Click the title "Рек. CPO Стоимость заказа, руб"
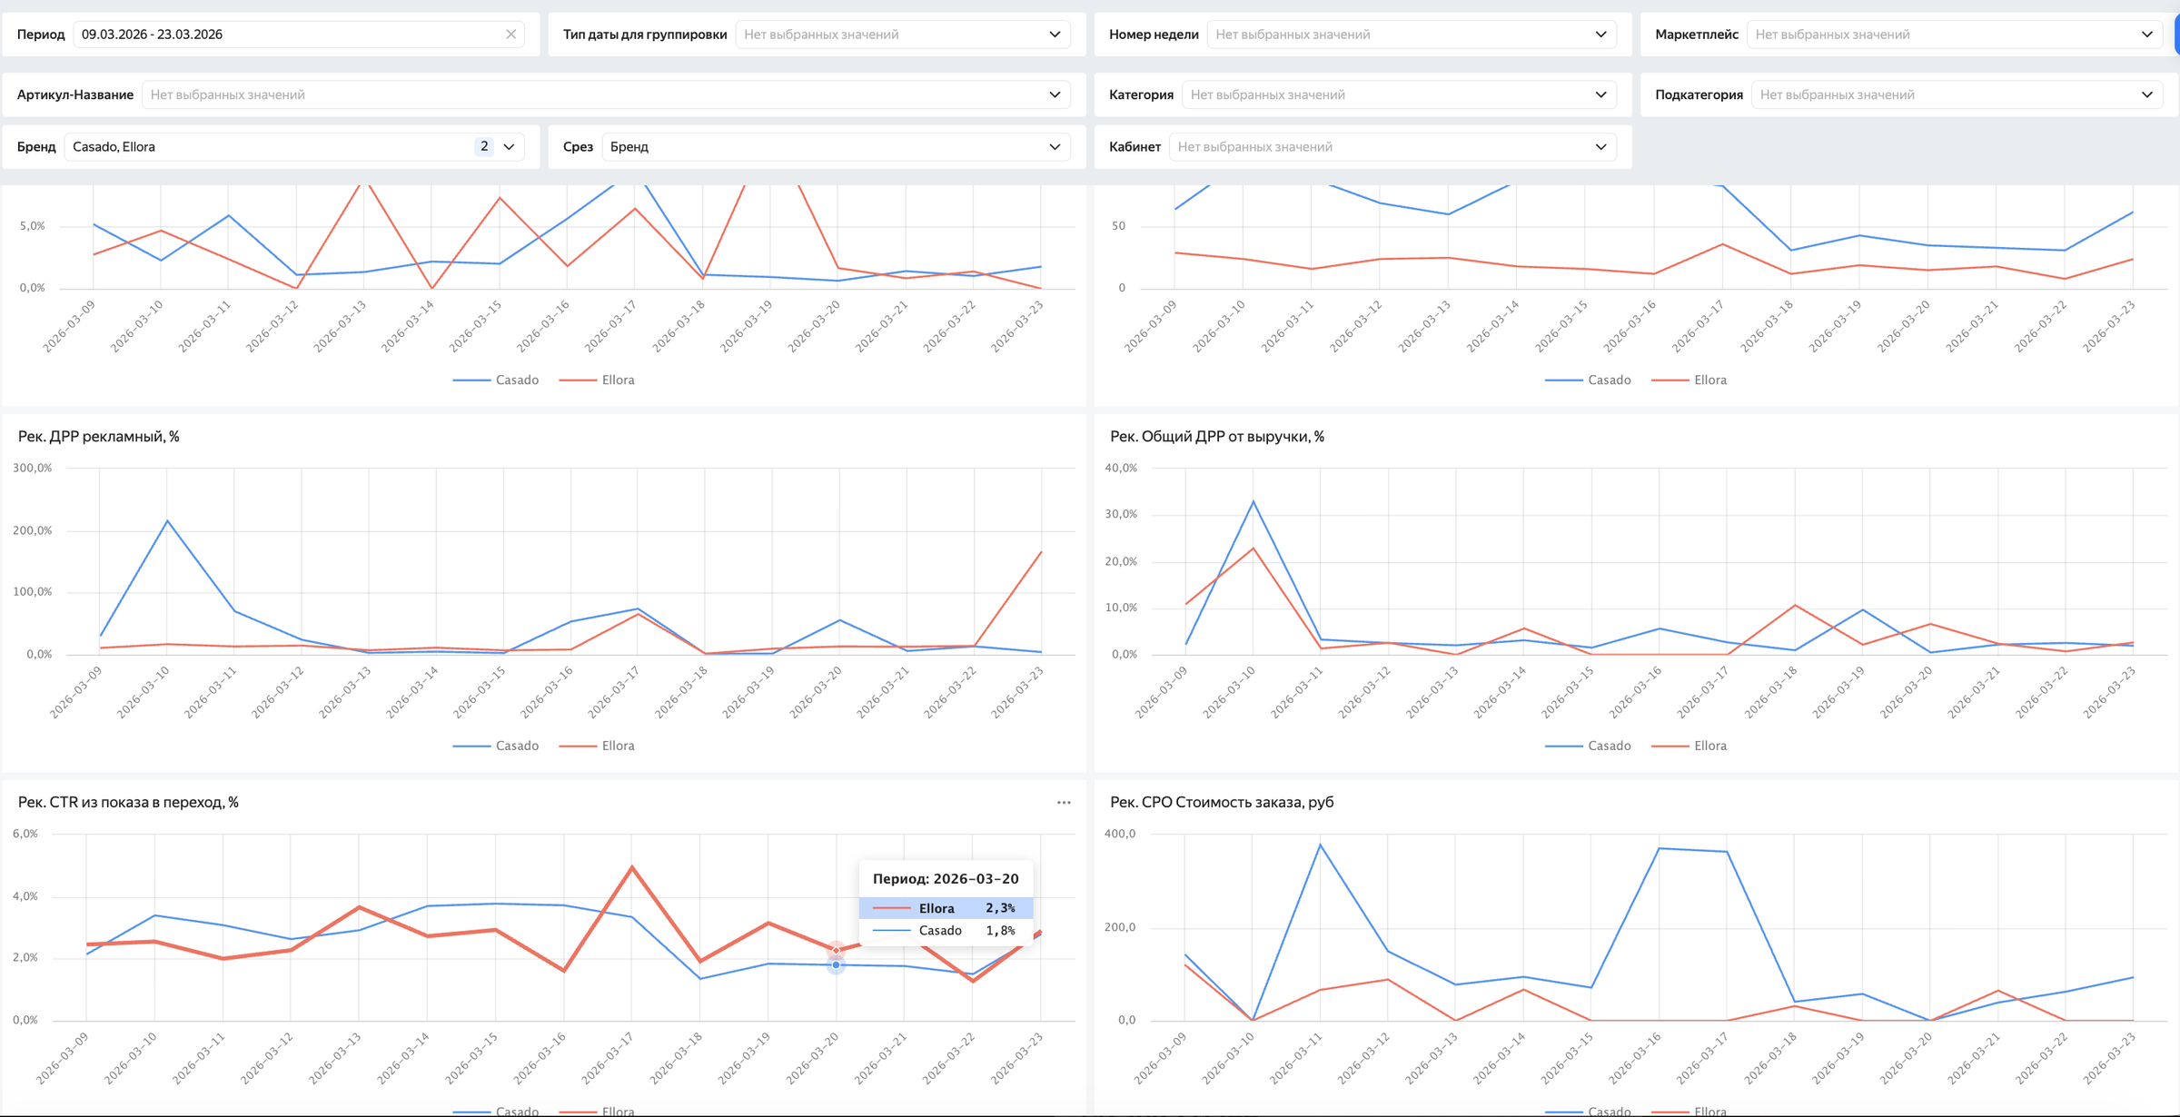The width and height of the screenshot is (2180, 1117). (1222, 803)
